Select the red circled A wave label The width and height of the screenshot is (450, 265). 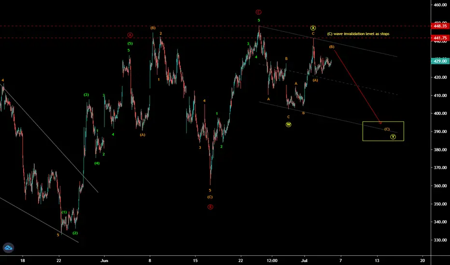(x=130, y=35)
